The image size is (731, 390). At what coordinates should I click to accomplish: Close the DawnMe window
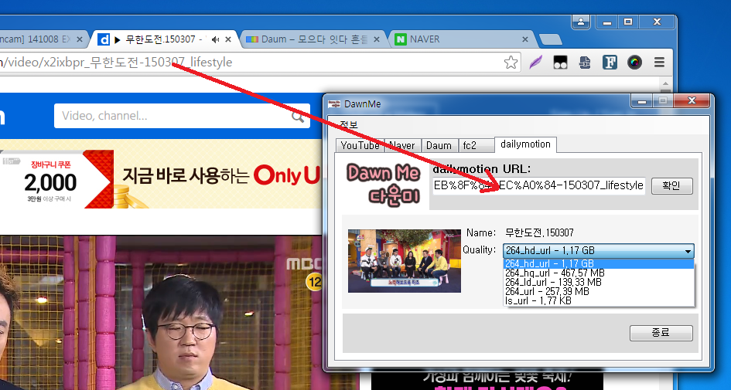(692, 101)
